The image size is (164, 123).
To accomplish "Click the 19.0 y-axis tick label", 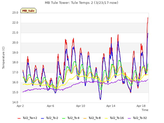I will pos(15,53).
